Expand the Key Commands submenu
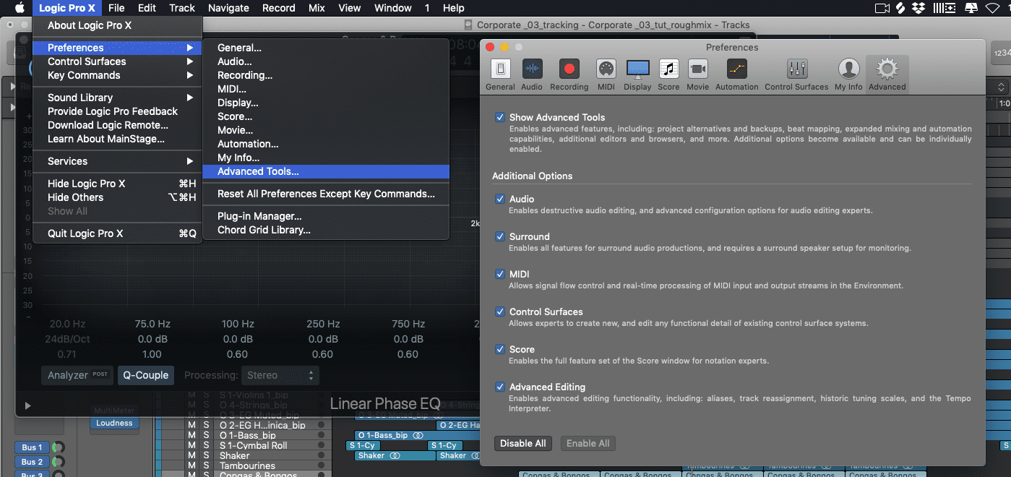This screenshot has width=1011, height=477. point(118,75)
